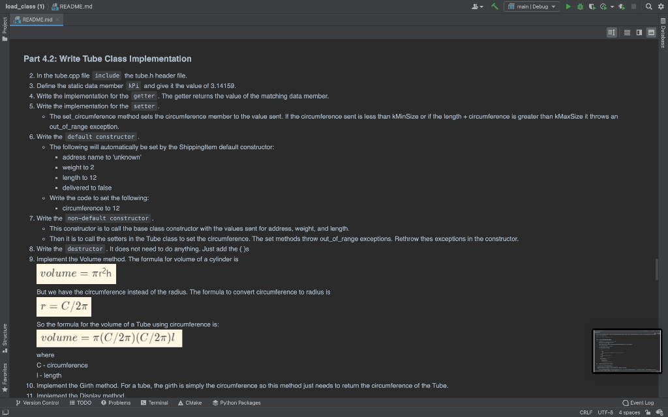Click the read-only lock icon in status bar
Image resolution: width=668 pixels, height=417 pixels.
tap(648, 412)
